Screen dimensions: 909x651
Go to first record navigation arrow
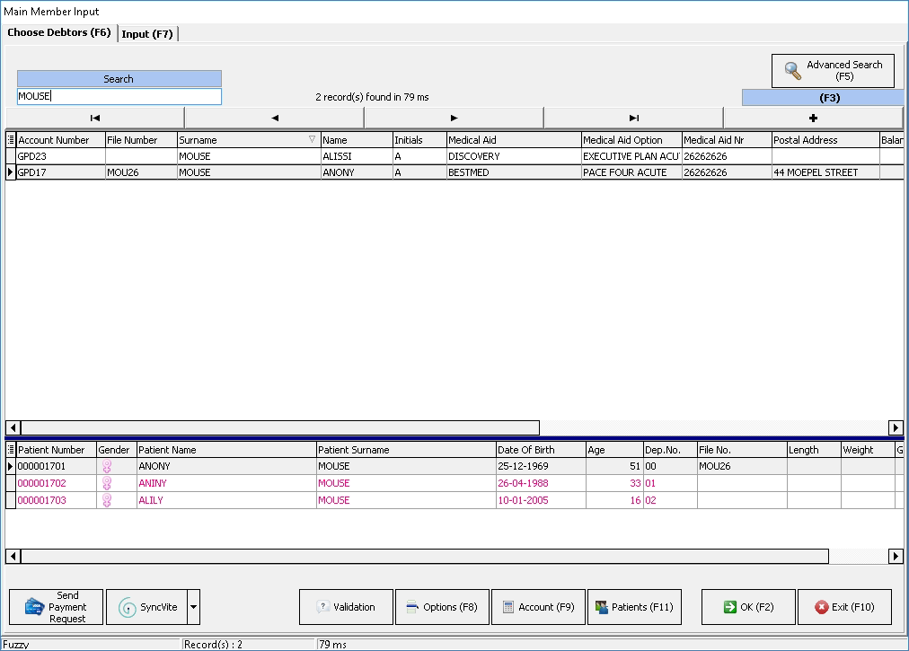pyautogui.click(x=95, y=118)
